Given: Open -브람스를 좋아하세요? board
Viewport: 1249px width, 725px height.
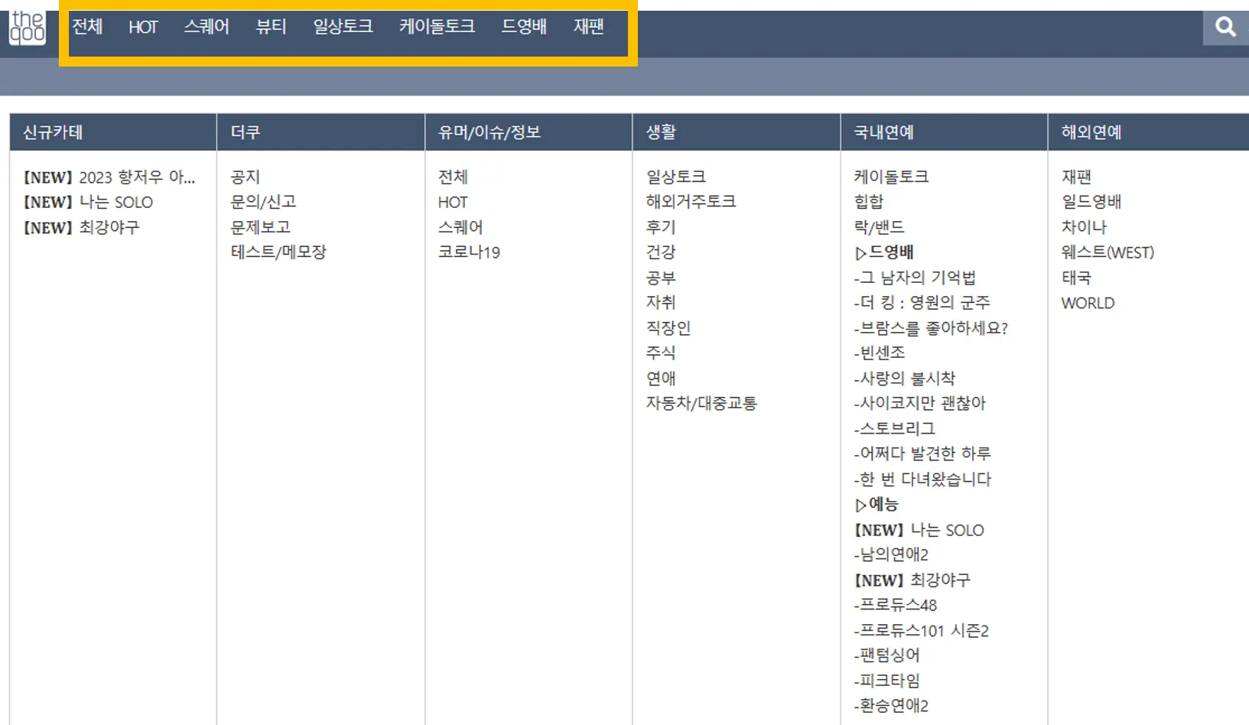Looking at the screenshot, I should (x=931, y=328).
